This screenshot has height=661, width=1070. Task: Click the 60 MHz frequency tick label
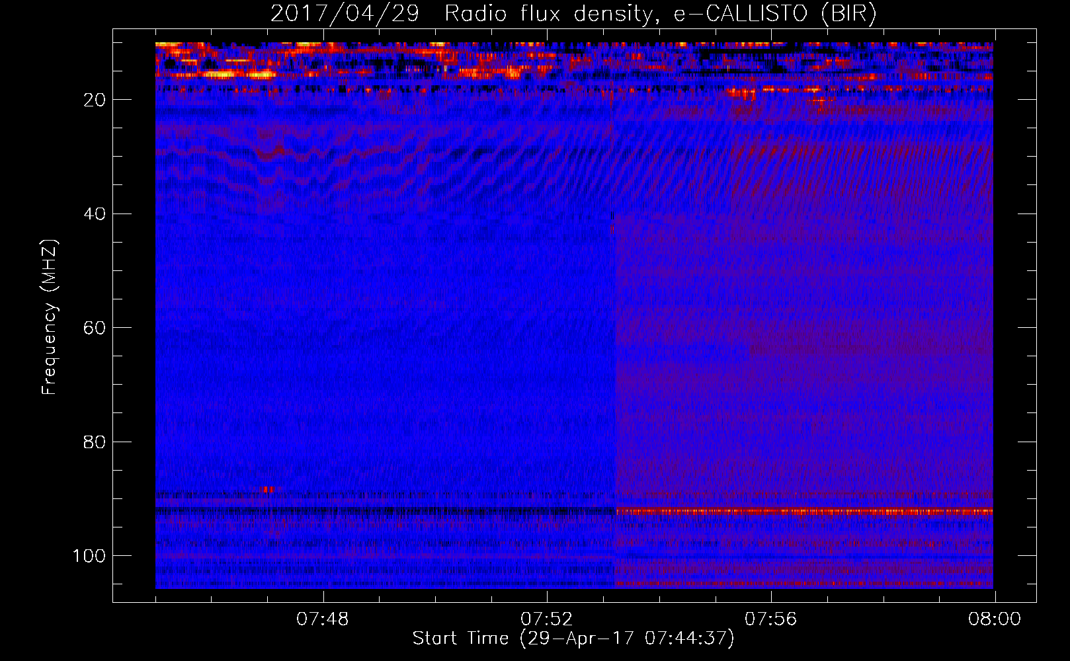pyautogui.click(x=95, y=328)
